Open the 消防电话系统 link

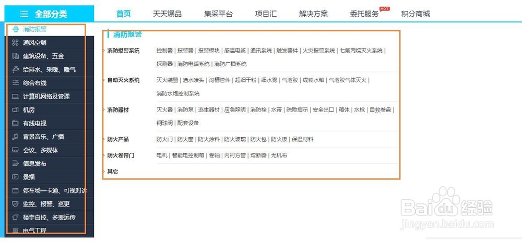click(x=194, y=64)
